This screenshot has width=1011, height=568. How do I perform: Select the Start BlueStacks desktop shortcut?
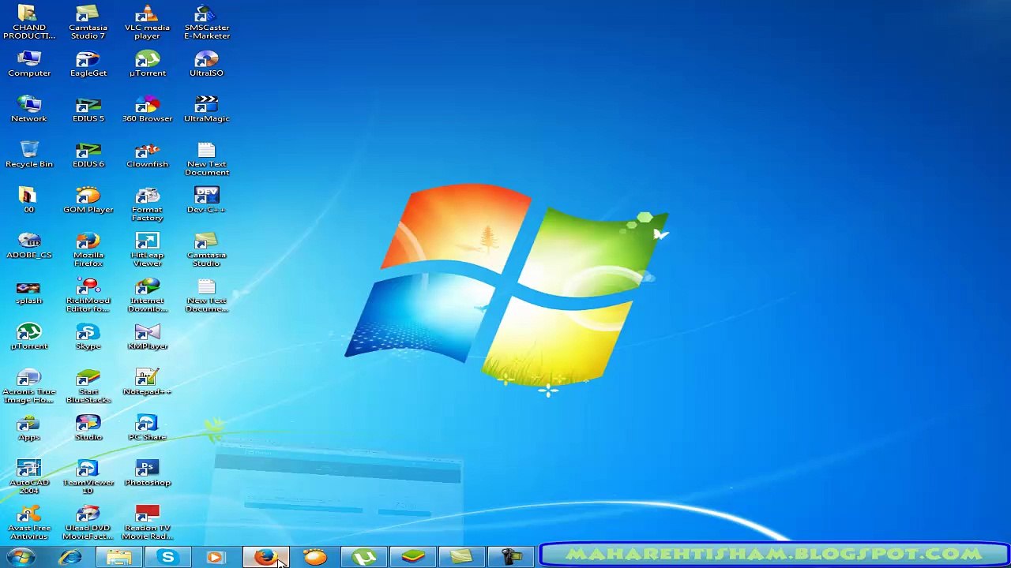(88, 387)
